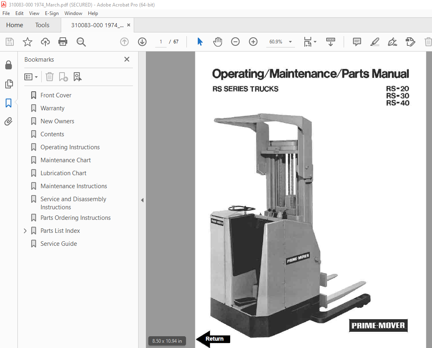This screenshot has width=432, height=348.
Task: Jump to Service Guide bookmark
Action: tap(59, 243)
